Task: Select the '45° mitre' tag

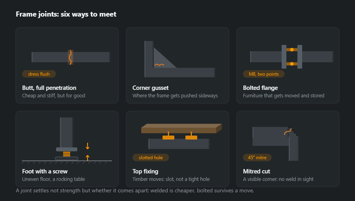Action: [x=257, y=158]
